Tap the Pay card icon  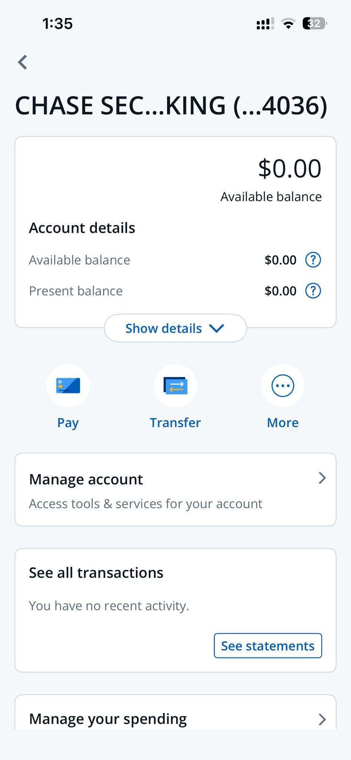pos(68,386)
